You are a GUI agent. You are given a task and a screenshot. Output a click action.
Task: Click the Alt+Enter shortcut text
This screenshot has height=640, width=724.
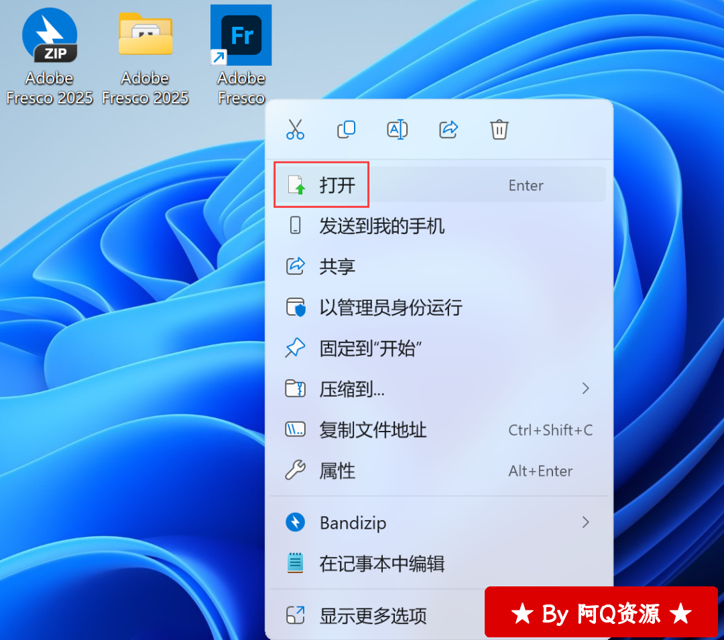540,471
